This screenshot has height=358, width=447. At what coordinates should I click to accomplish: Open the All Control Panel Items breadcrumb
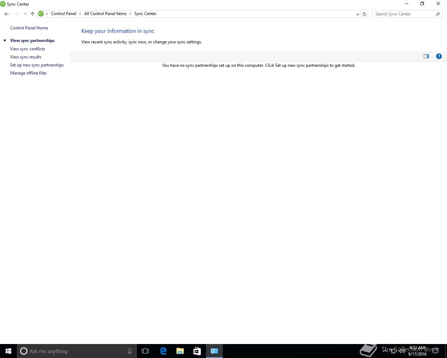pos(105,14)
